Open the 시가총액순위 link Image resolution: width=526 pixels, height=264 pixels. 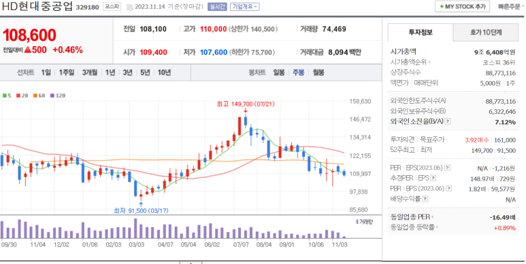(x=410, y=62)
